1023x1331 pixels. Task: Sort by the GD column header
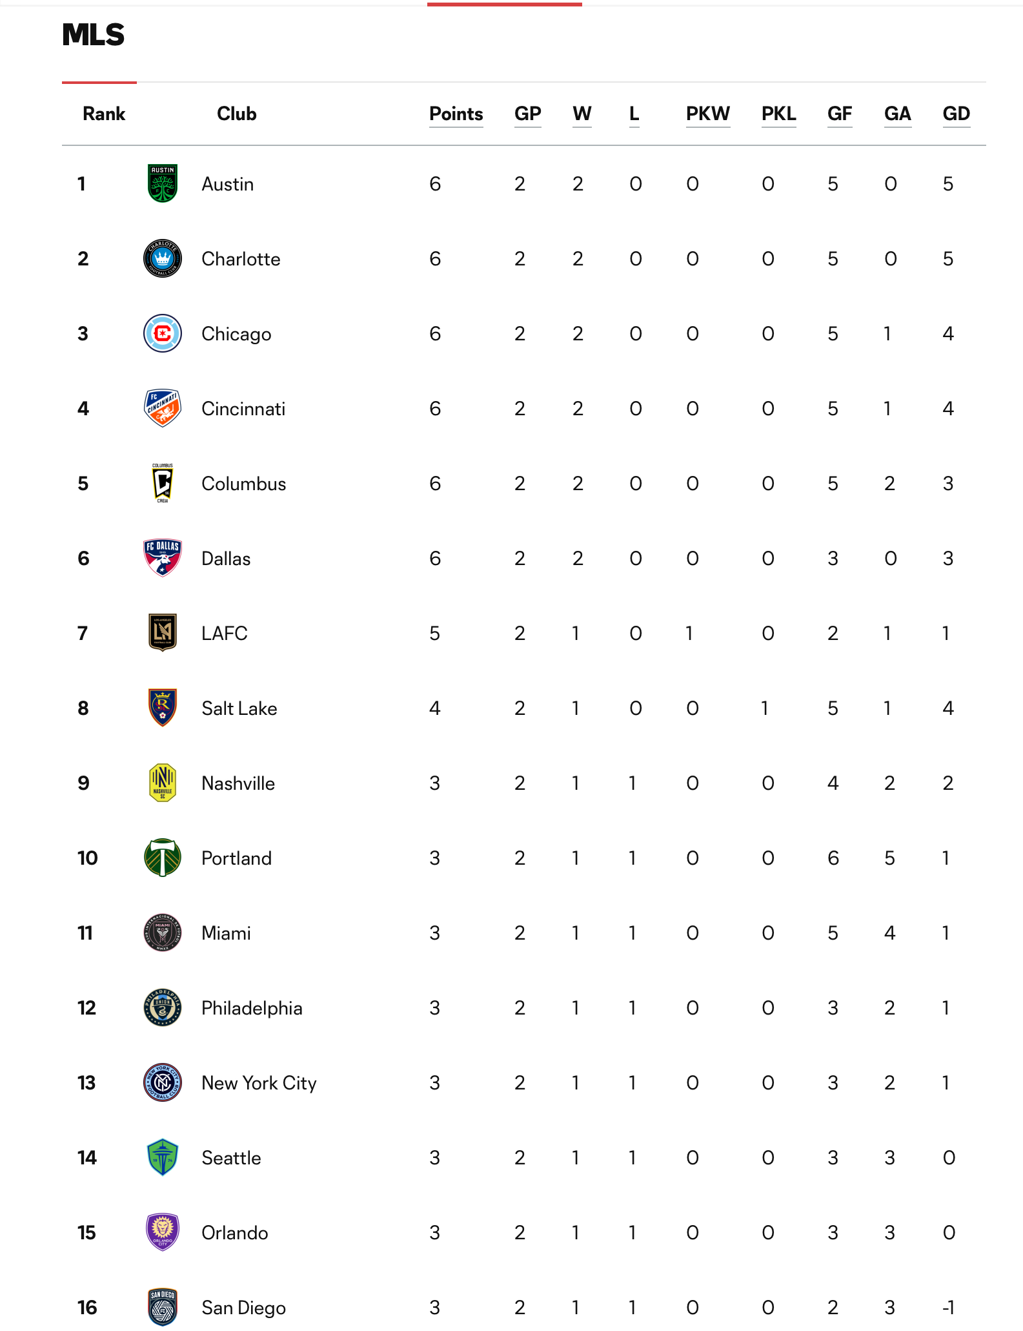(x=957, y=114)
